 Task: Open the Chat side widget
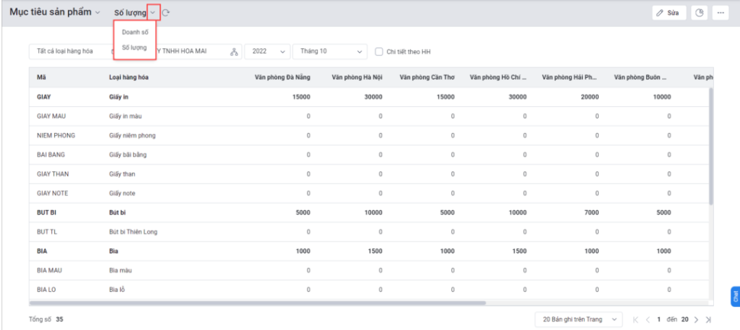tap(735, 296)
